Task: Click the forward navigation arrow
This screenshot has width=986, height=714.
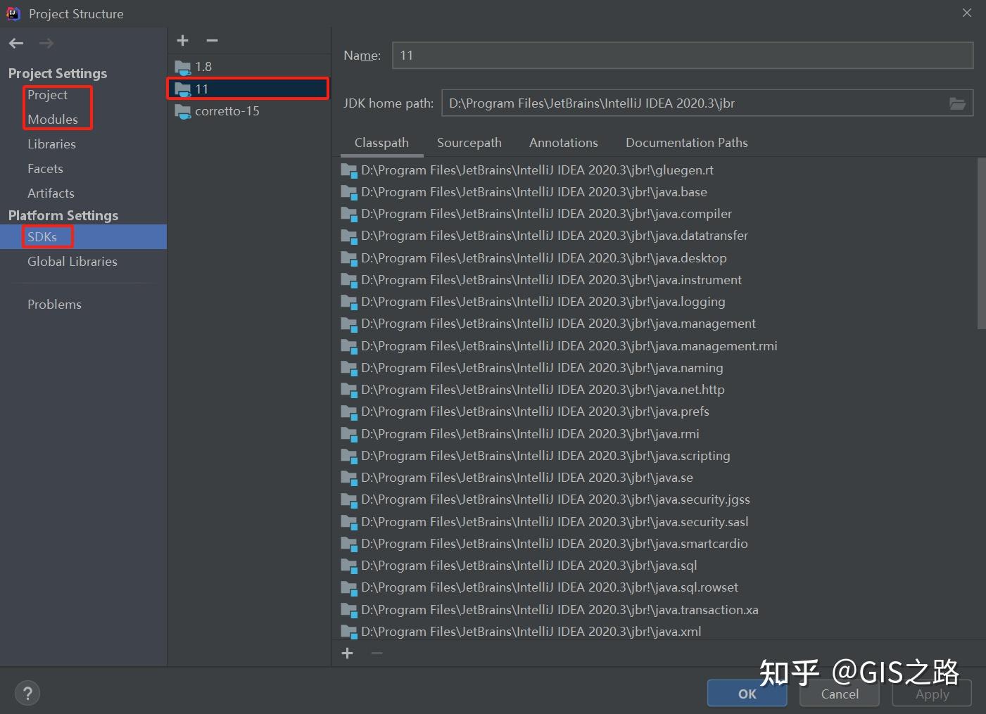Action: [46, 44]
